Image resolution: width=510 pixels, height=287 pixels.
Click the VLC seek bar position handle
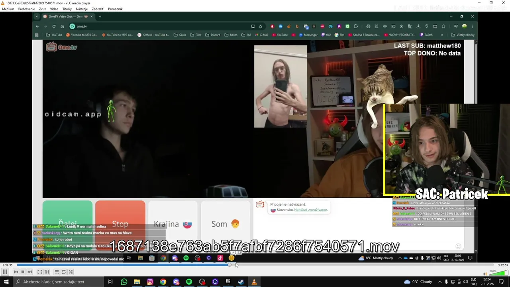click(x=229, y=265)
